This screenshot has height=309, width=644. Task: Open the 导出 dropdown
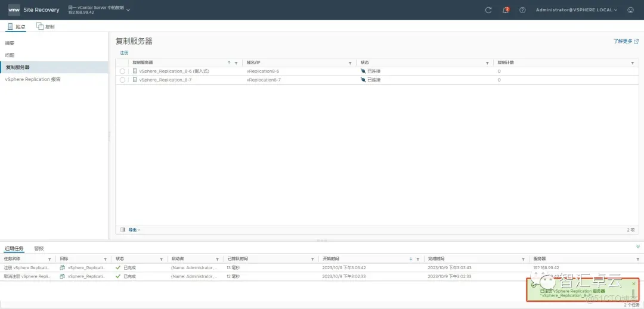(134, 230)
